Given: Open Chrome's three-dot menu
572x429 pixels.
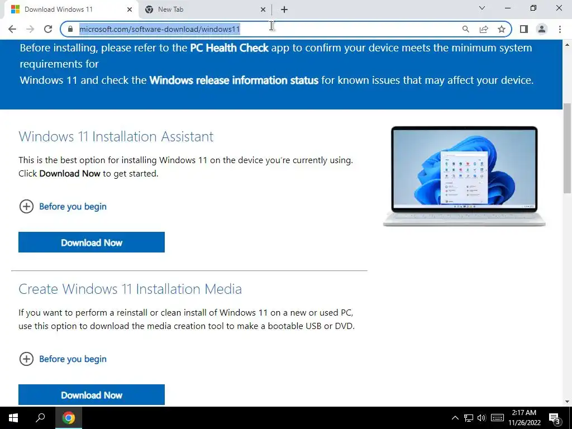Looking at the screenshot, I should click(560, 29).
